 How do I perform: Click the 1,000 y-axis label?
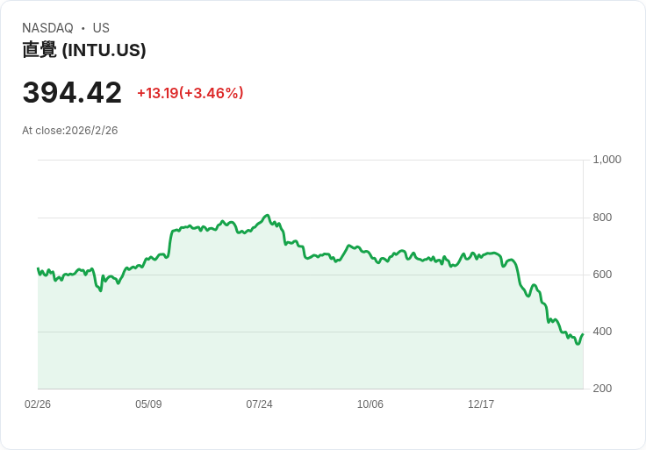pos(607,160)
